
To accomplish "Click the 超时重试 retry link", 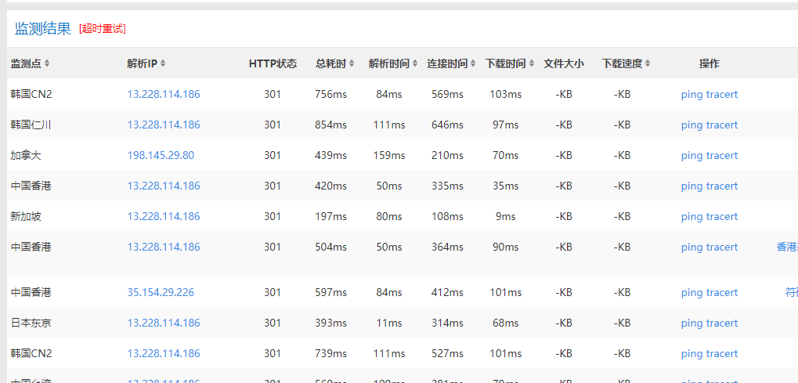I will point(103,29).
